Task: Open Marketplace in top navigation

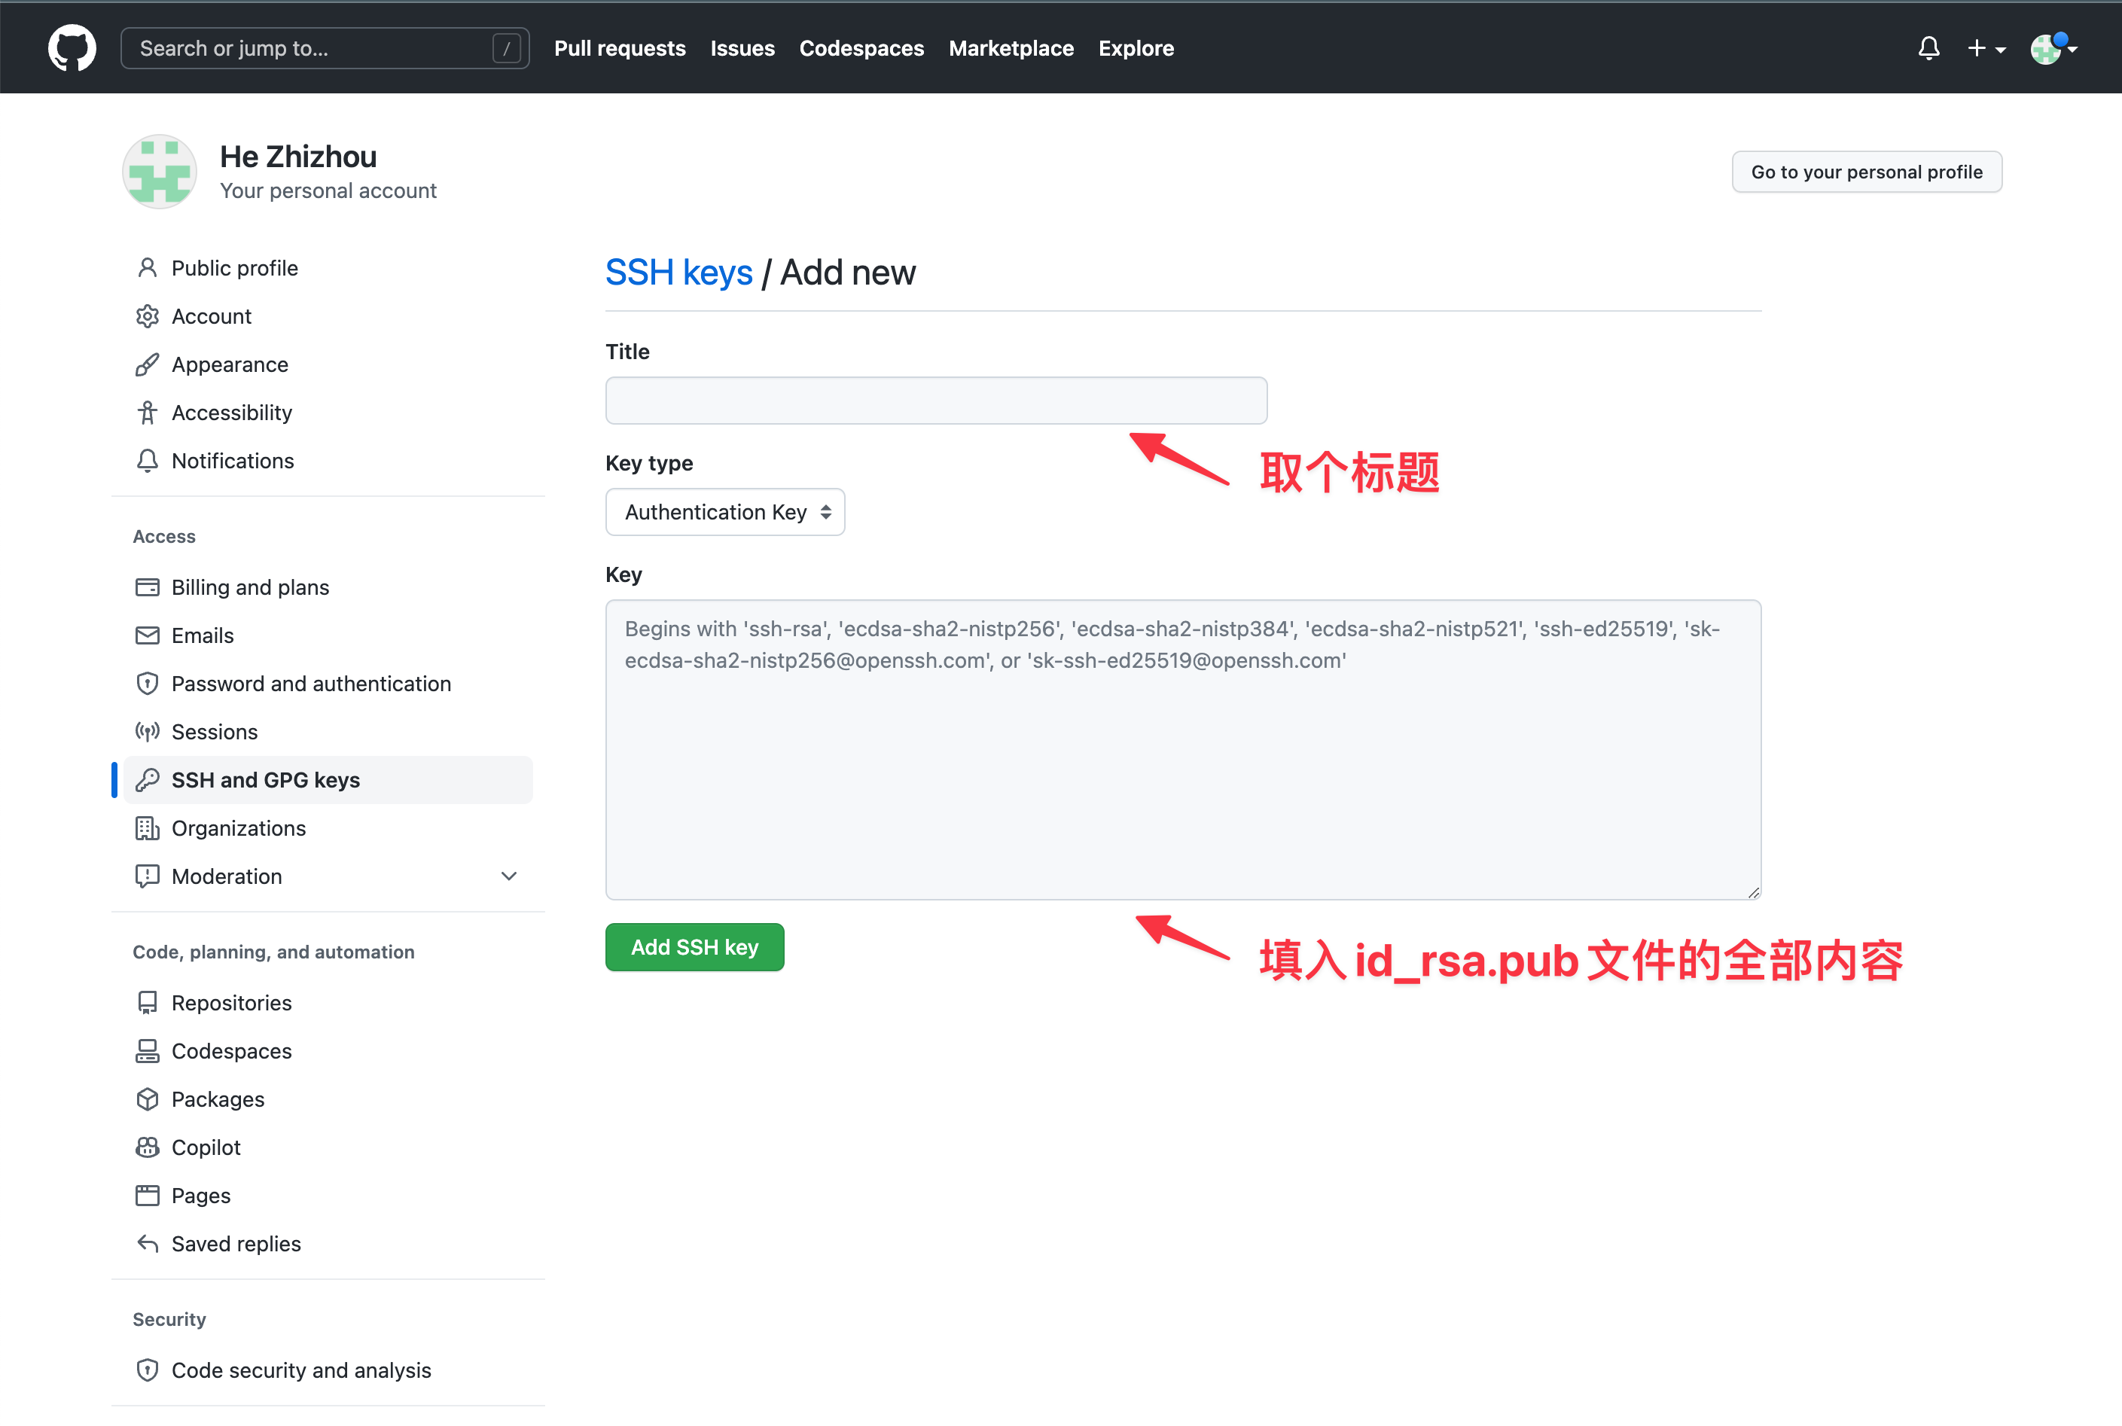Action: (x=1011, y=48)
